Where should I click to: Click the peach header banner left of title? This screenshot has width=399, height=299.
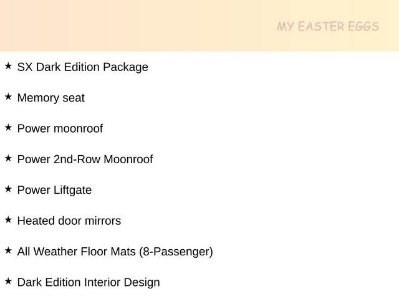(x=125, y=26)
